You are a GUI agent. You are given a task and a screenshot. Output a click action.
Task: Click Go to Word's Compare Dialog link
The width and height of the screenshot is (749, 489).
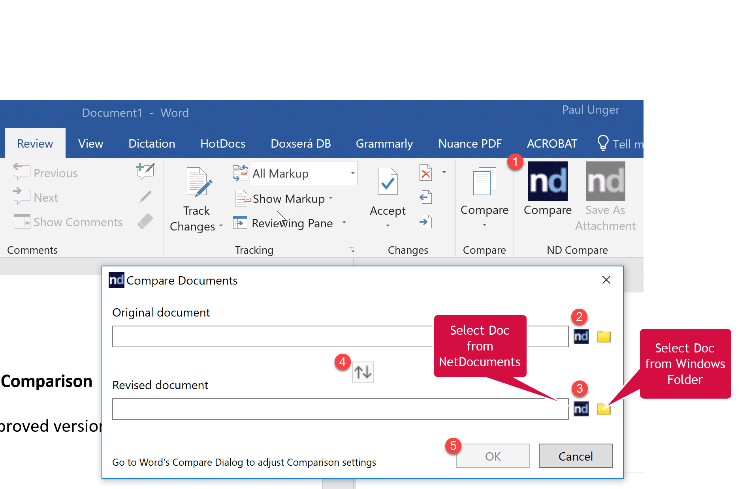[x=244, y=462]
